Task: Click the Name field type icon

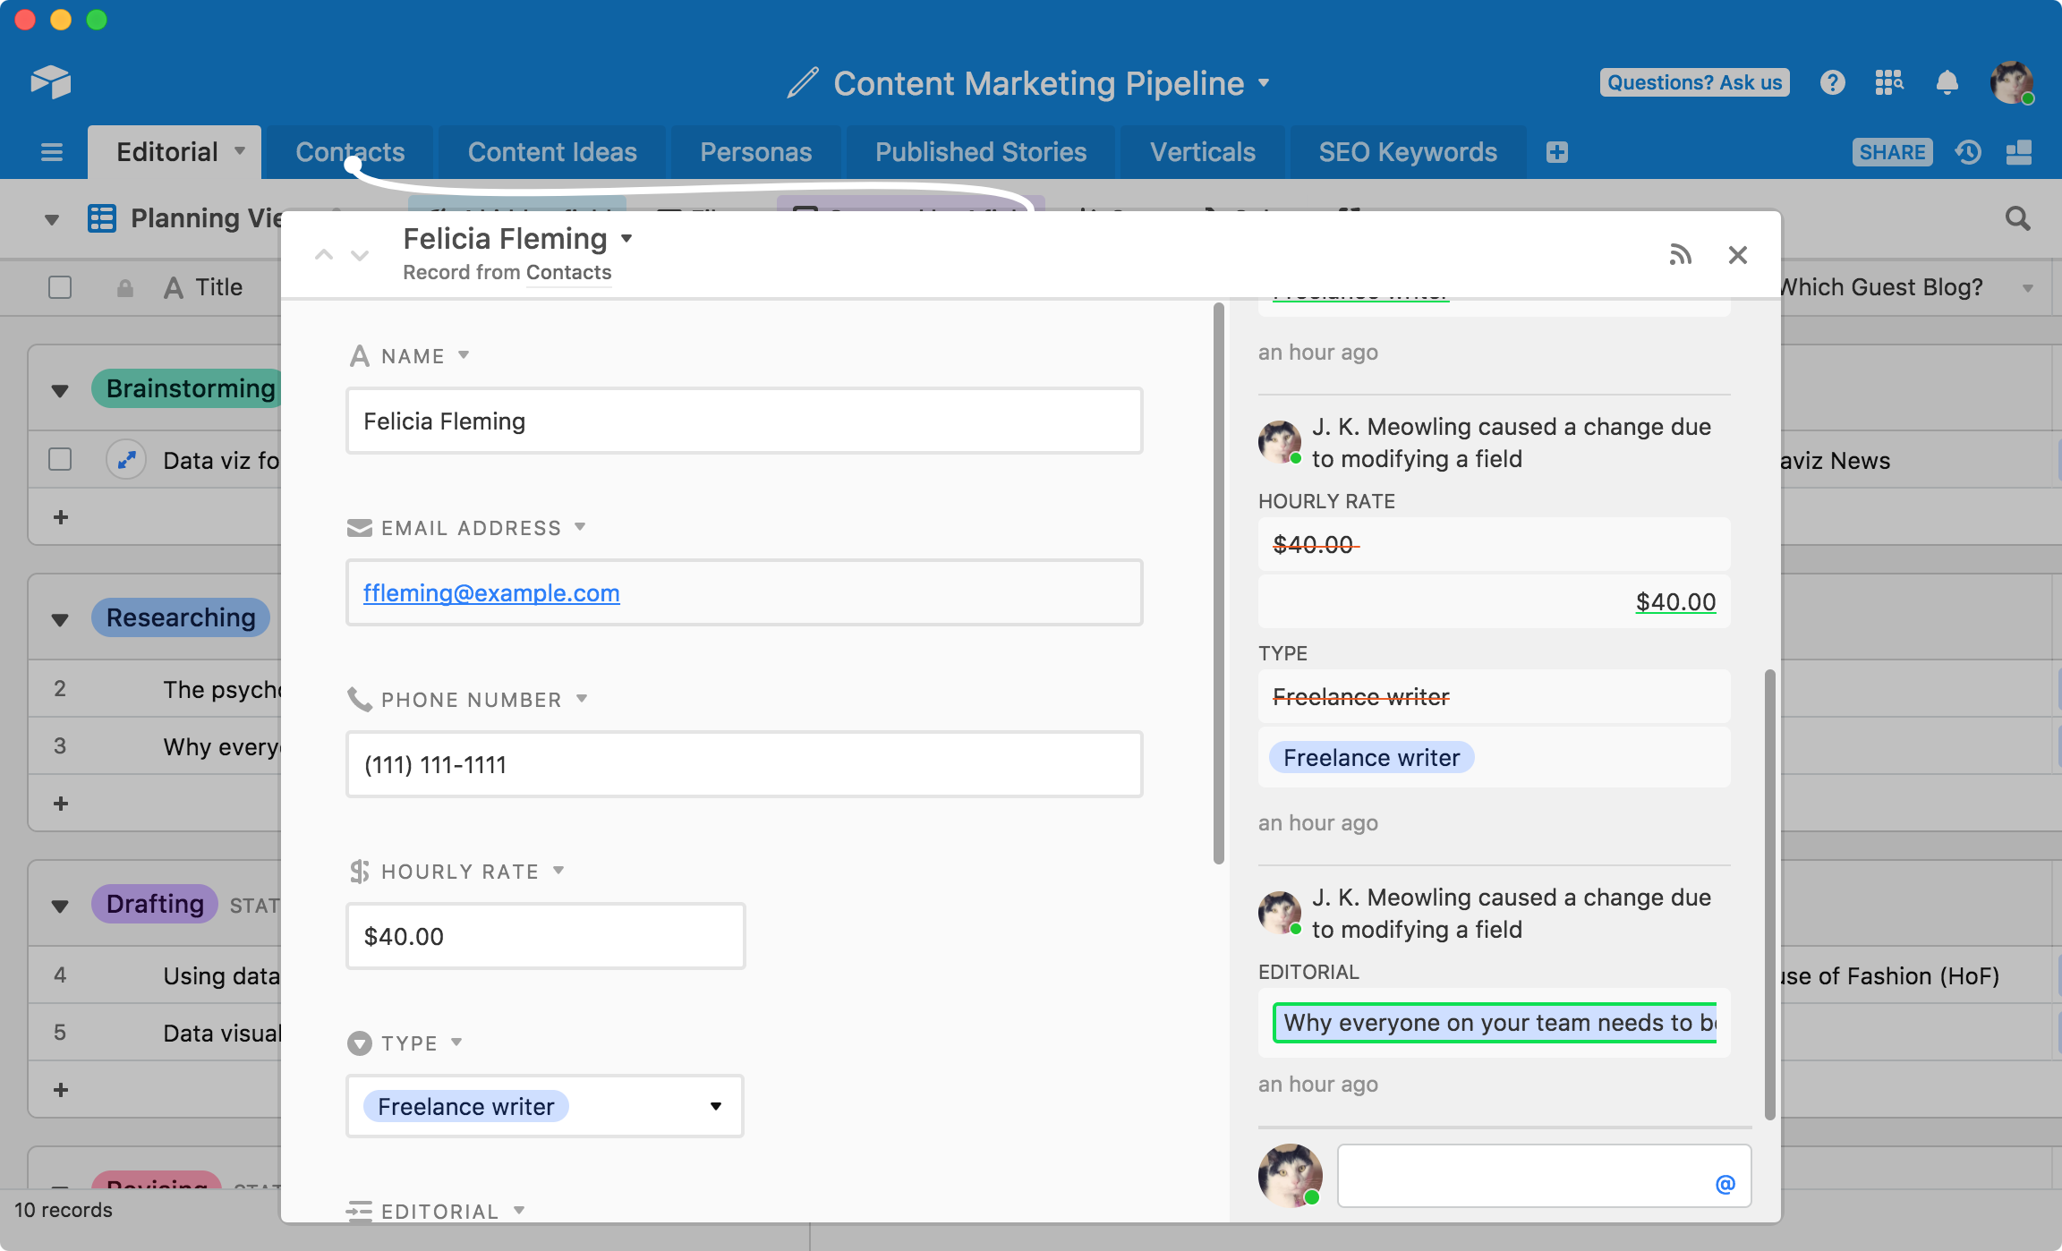Action: click(360, 356)
